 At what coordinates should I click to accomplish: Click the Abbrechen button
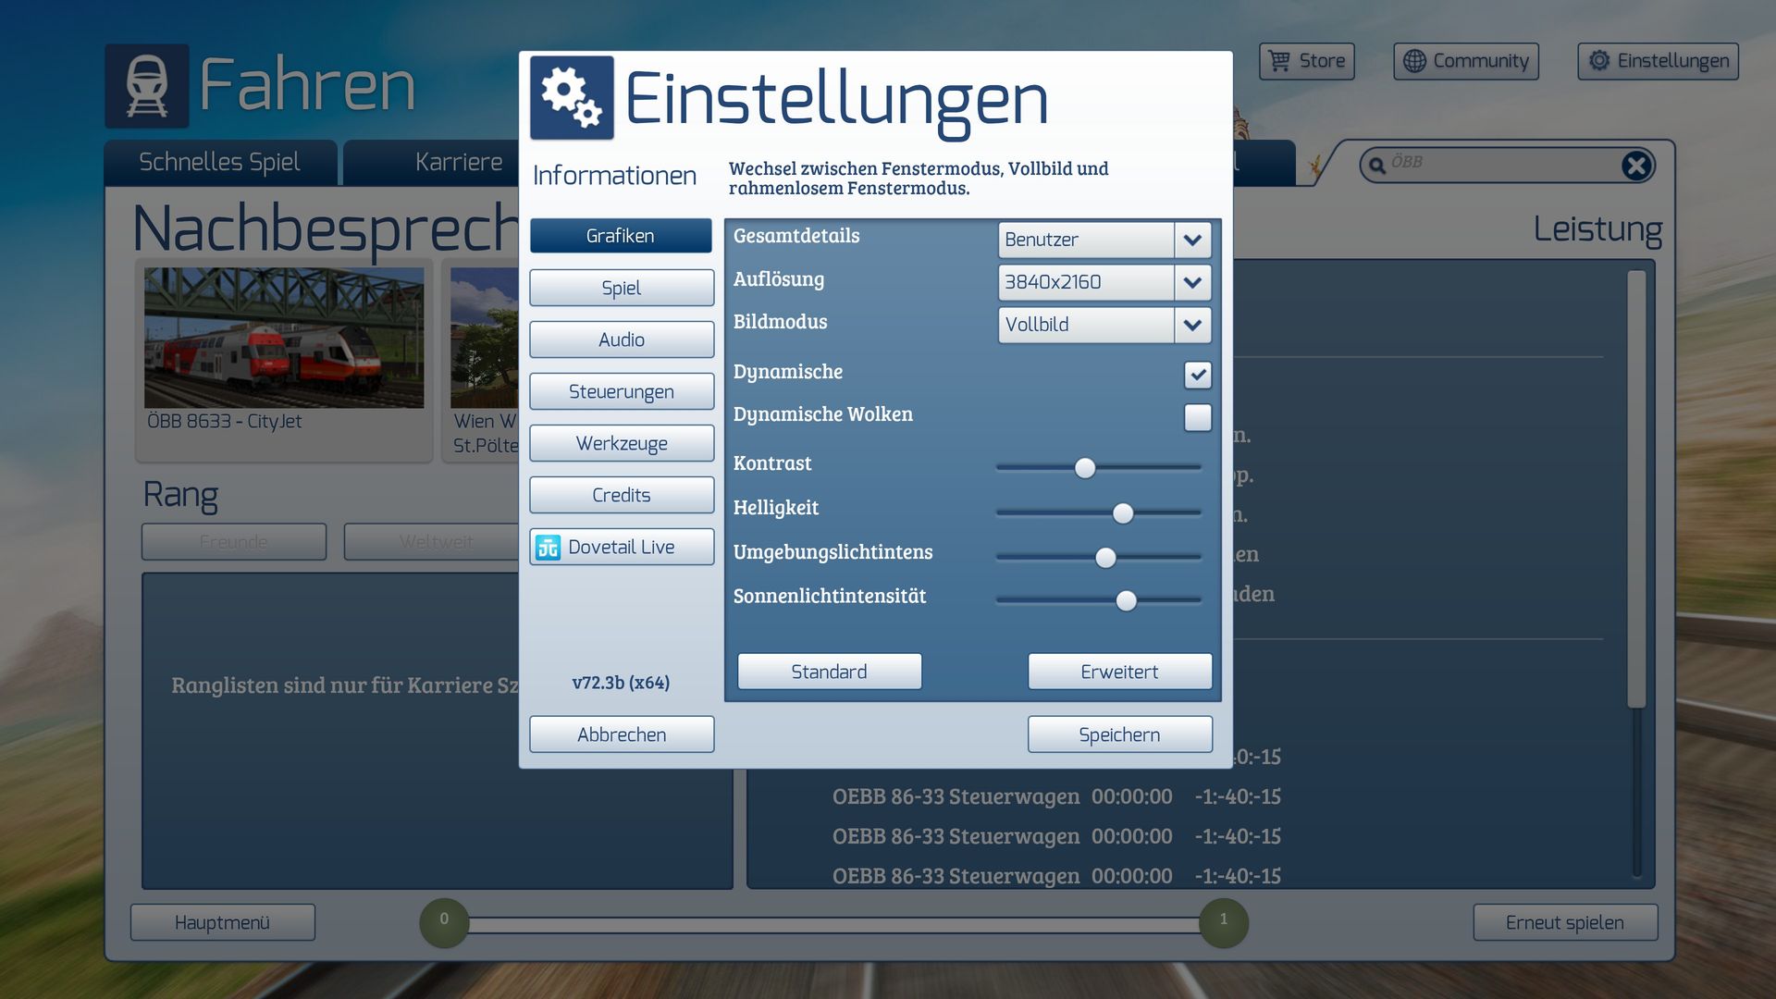click(621, 734)
